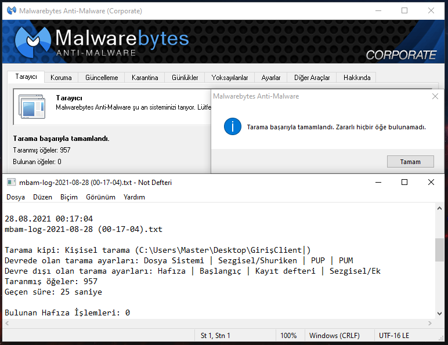Screen dimensions: 448x345
Task: Minimize the Malwarebytes main window
Action: [378, 11]
